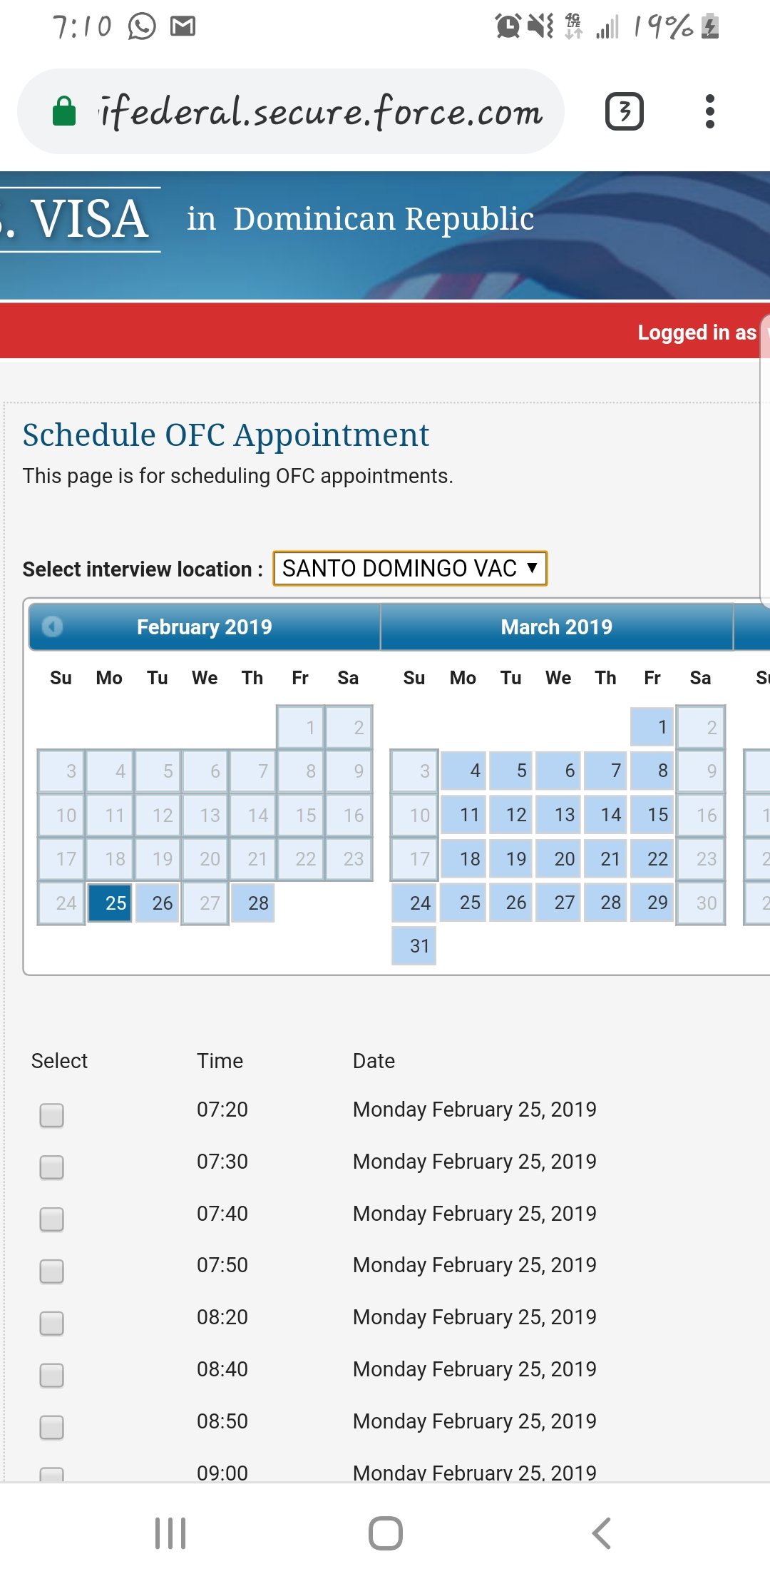Pick February 28 in the calendar

coord(253,903)
